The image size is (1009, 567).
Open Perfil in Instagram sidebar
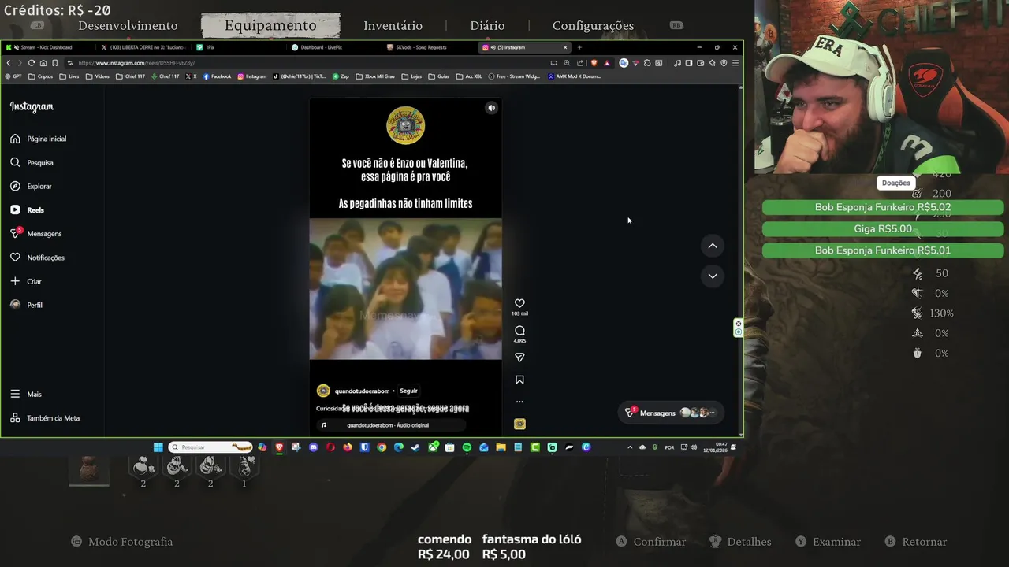(x=26, y=305)
